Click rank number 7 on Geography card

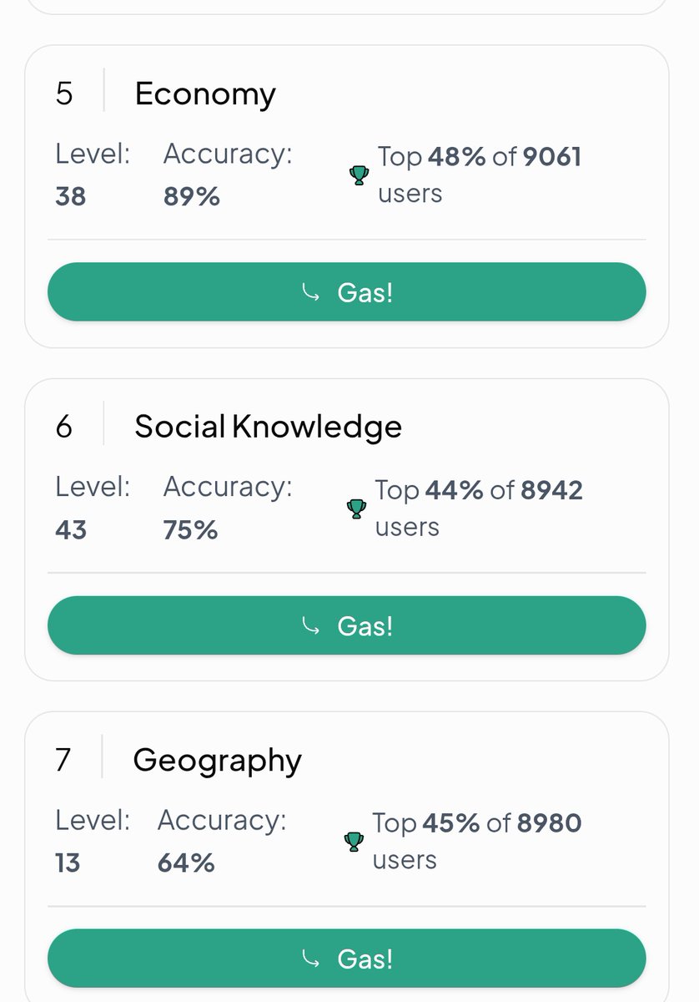pos(63,761)
